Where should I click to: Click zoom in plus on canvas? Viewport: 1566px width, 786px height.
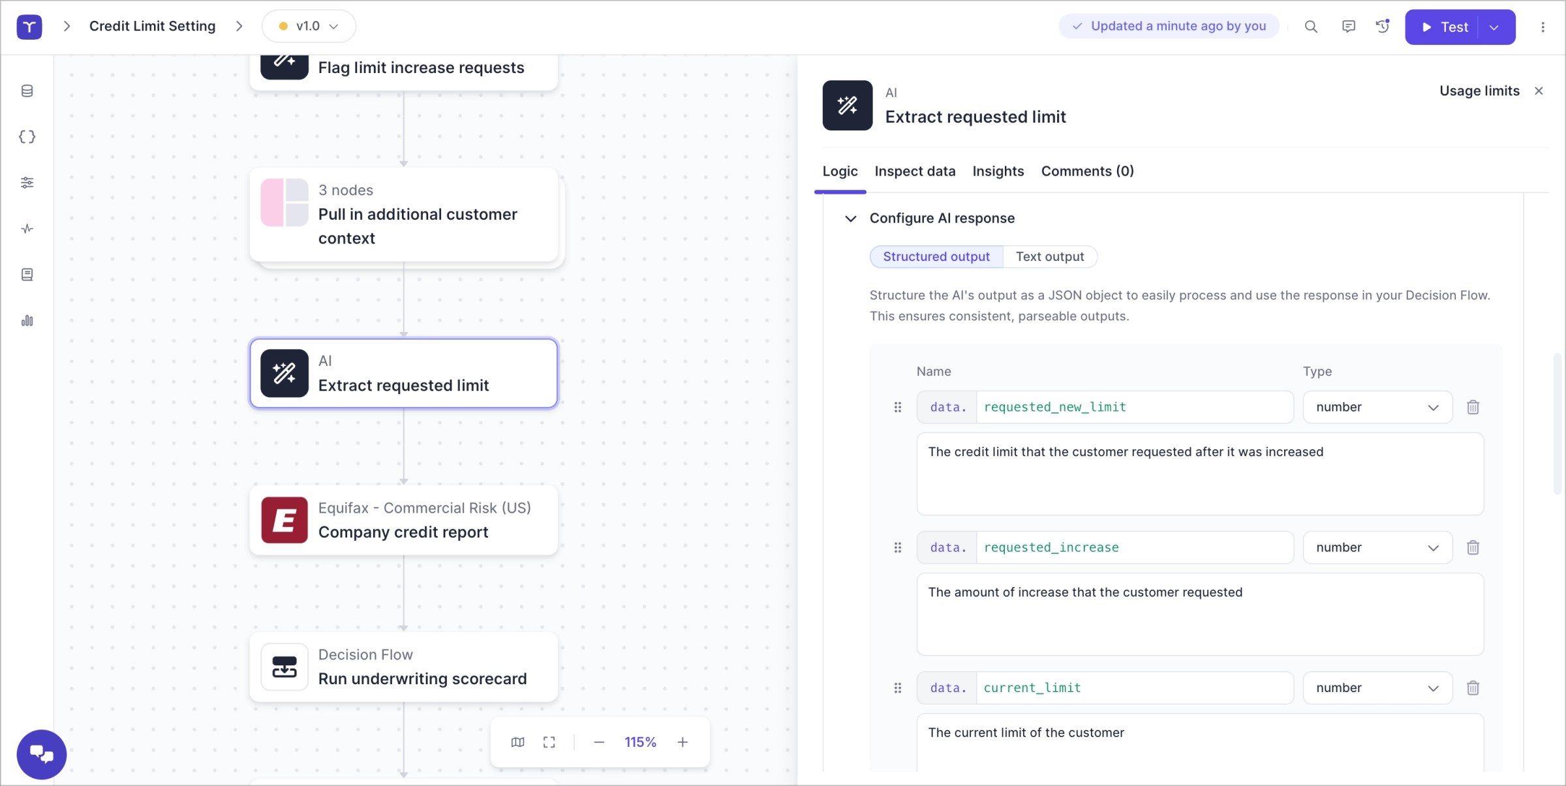tap(683, 742)
